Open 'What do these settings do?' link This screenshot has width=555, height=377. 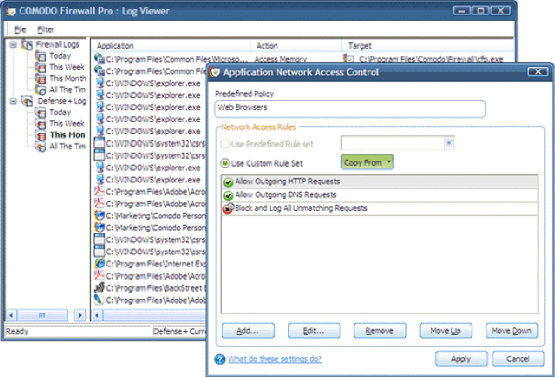pos(275,359)
